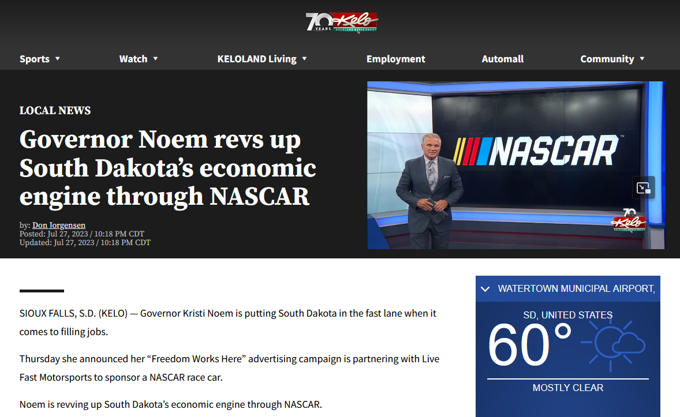Click the Posted Jul 27, 2023 timestamp
The image size is (680, 417).
(82, 234)
